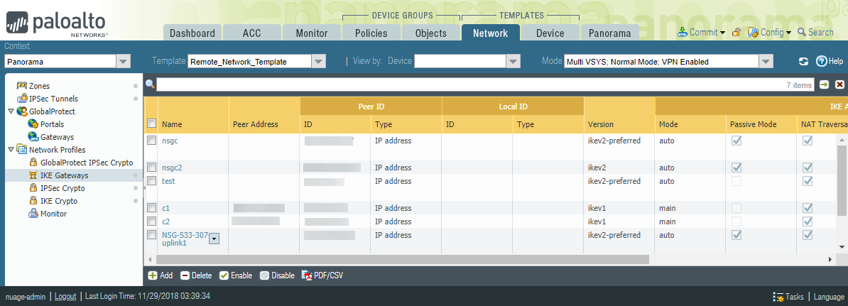Click the Commit icon in top bar

(683, 32)
